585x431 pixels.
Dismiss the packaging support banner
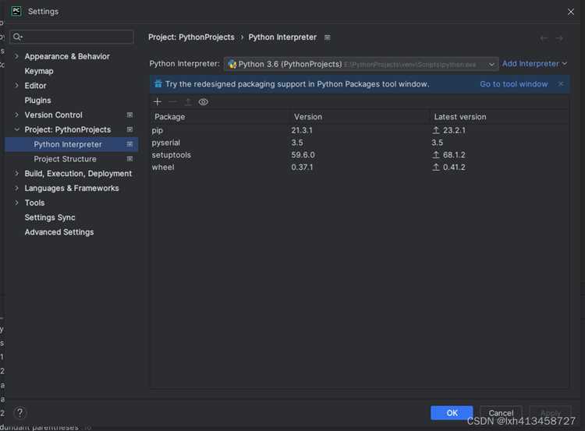click(561, 84)
